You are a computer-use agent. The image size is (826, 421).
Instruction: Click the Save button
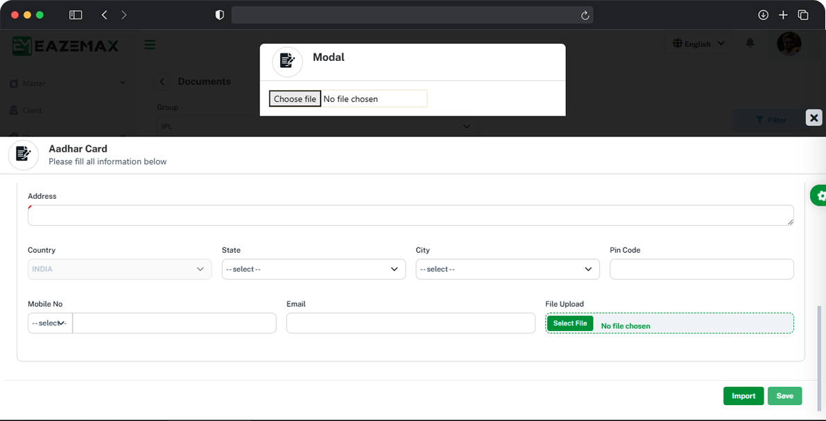[784, 396]
